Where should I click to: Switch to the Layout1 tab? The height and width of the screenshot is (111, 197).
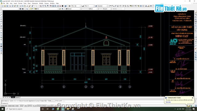click(18, 97)
